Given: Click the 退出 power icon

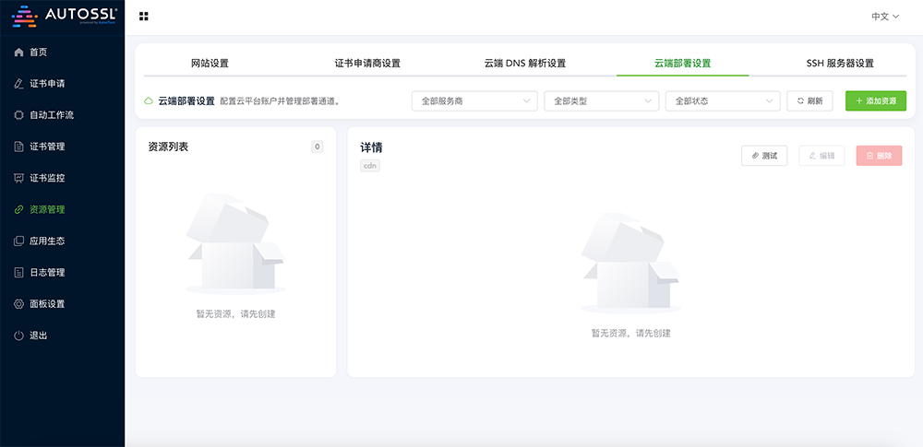Looking at the screenshot, I should (19, 335).
